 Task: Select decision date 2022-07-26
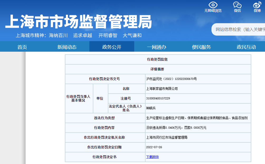coord(154,147)
